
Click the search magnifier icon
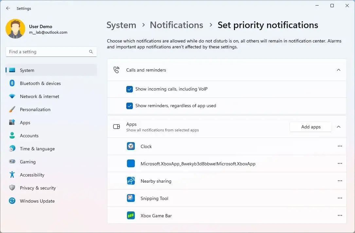pyautogui.click(x=91, y=52)
